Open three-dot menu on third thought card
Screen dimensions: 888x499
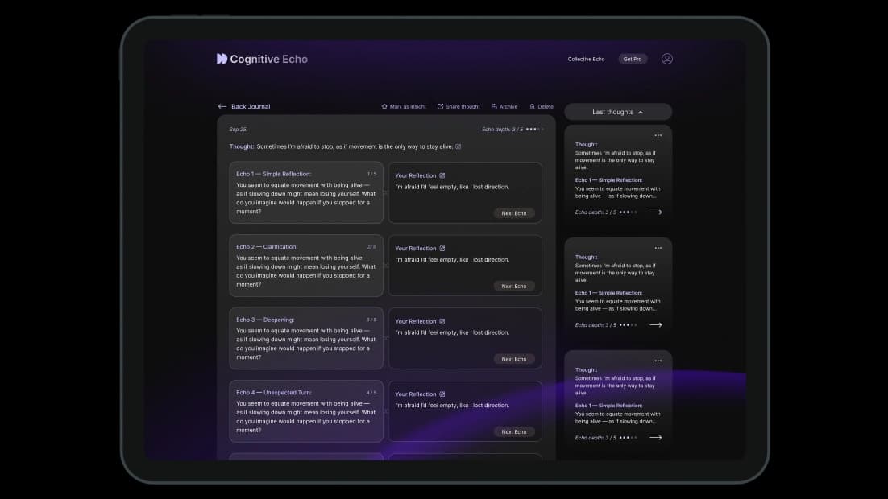coord(658,361)
